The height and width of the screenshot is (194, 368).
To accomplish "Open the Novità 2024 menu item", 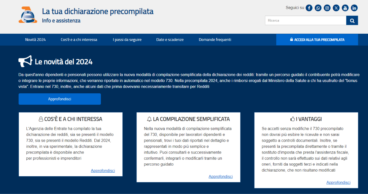I will (x=35, y=40).
